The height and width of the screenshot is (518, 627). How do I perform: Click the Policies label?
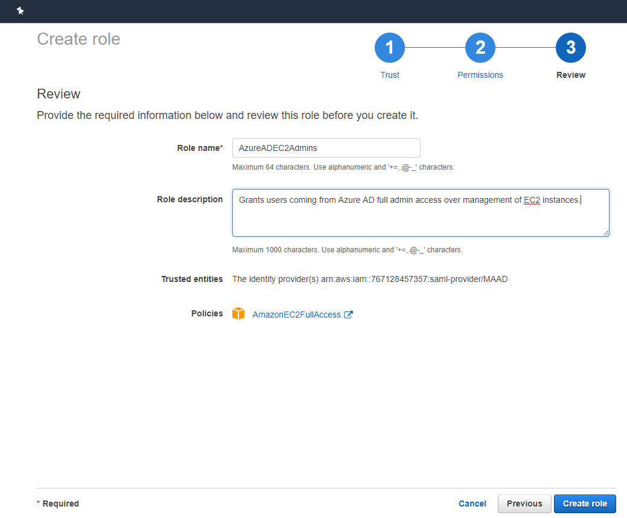(207, 313)
